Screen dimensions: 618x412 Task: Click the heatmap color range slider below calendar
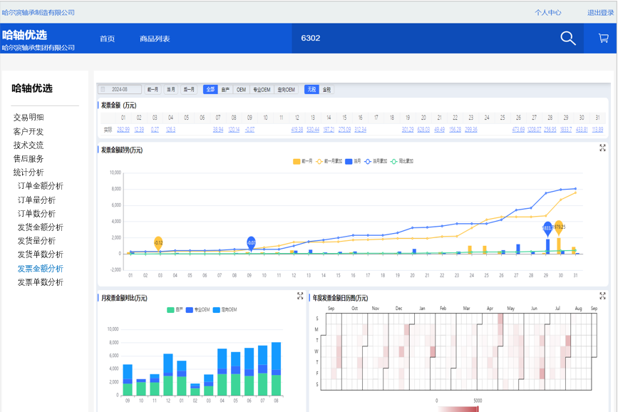pos(458,409)
